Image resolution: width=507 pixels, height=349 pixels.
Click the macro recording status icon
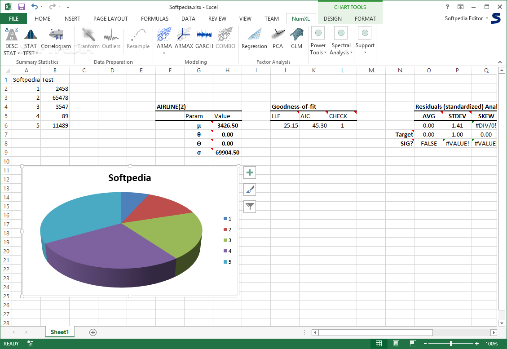(31, 344)
